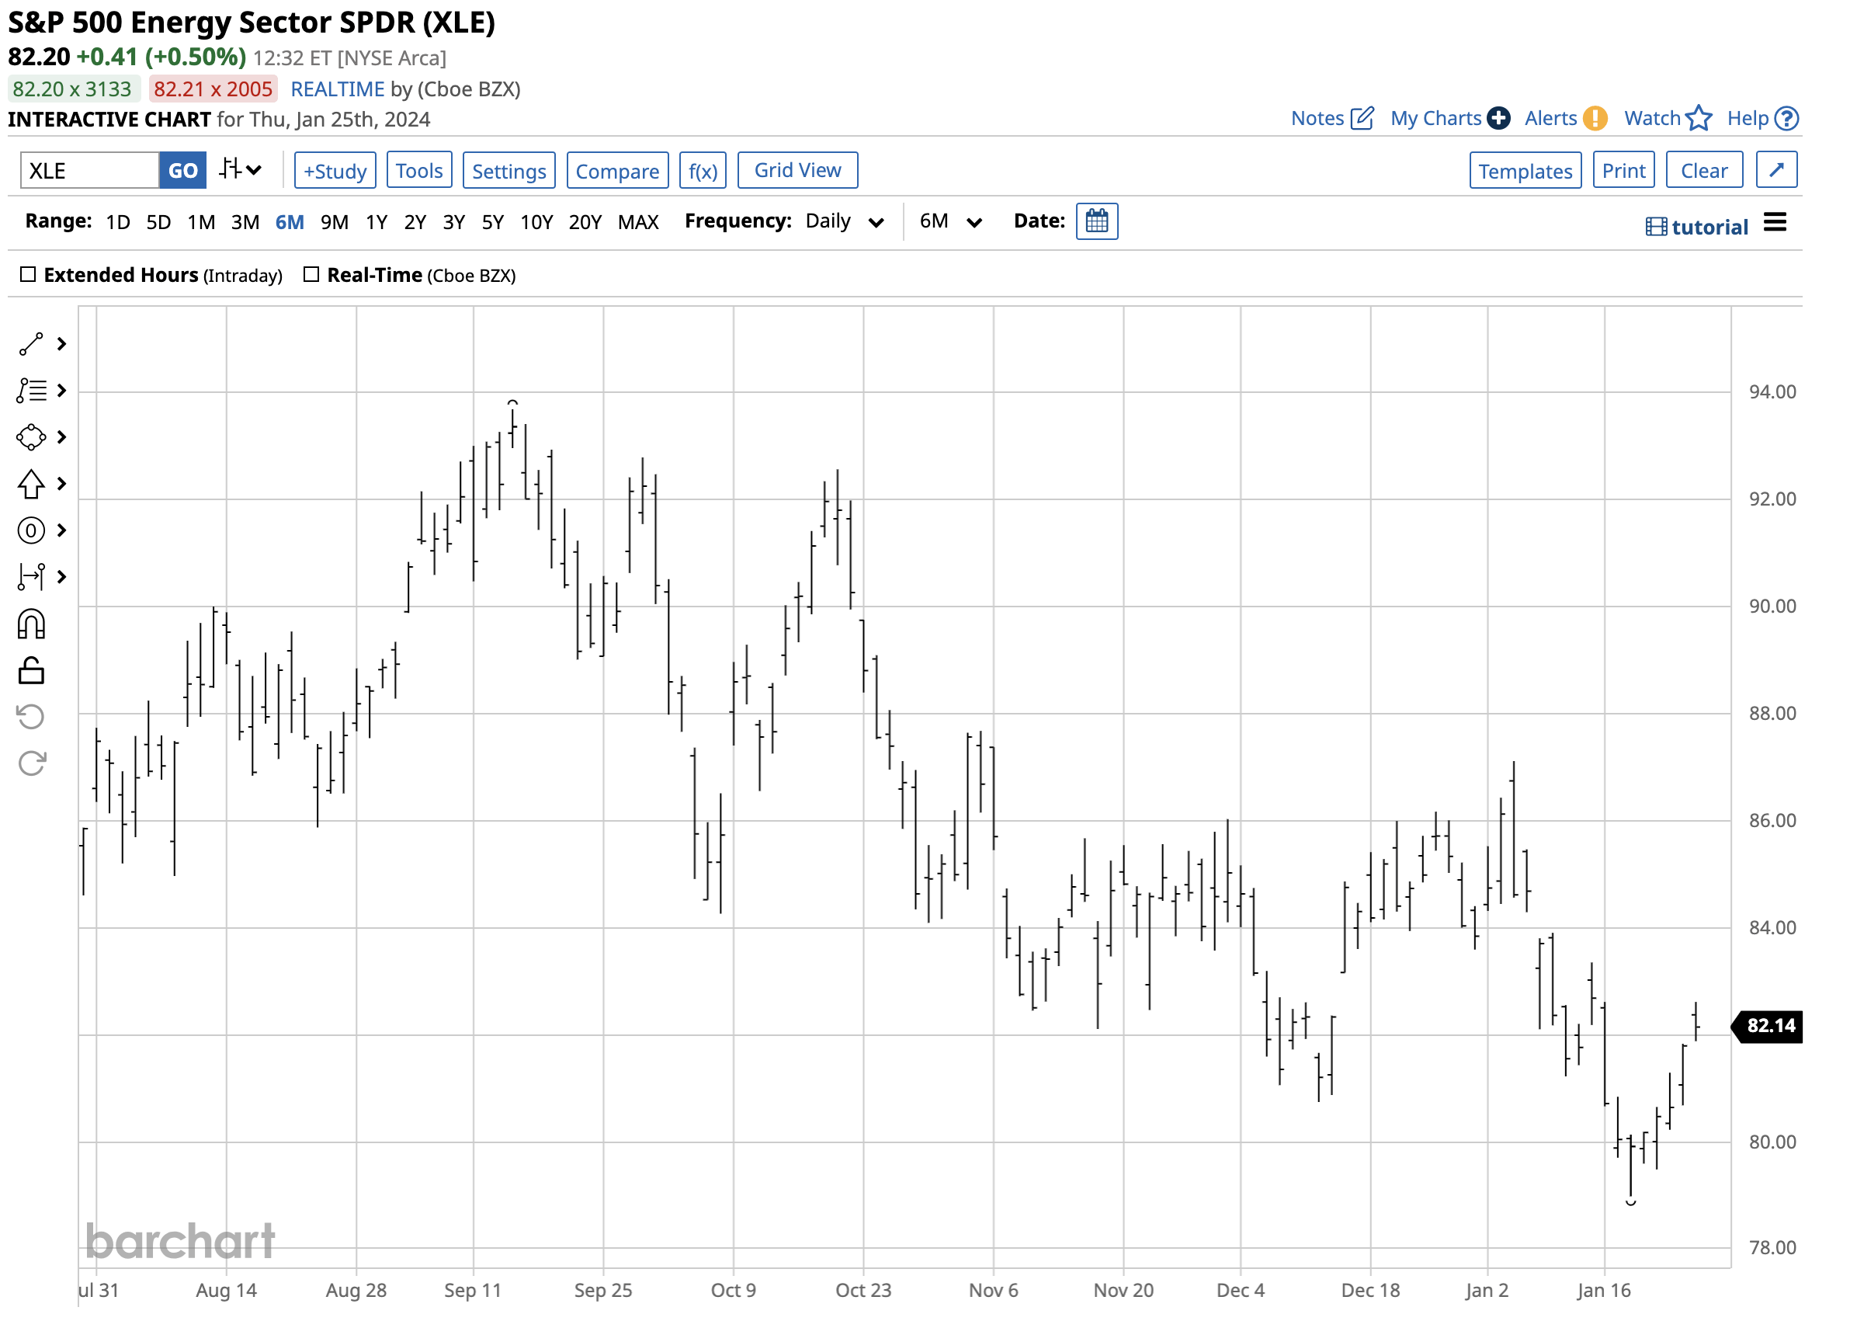Enable Real-Time Cboe BZX checkbox
This screenshot has width=1857, height=1328.
click(311, 275)
